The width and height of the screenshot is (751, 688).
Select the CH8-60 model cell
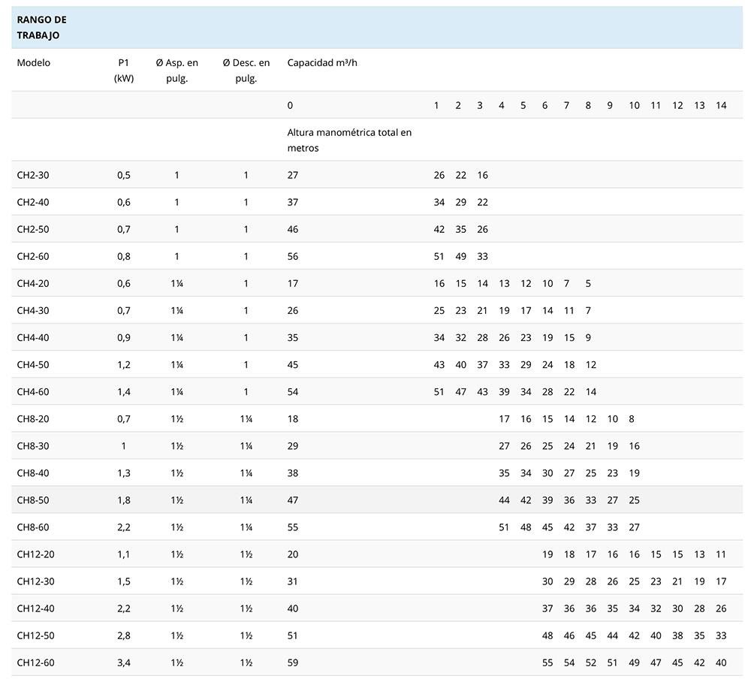click(x=33, y=527)
